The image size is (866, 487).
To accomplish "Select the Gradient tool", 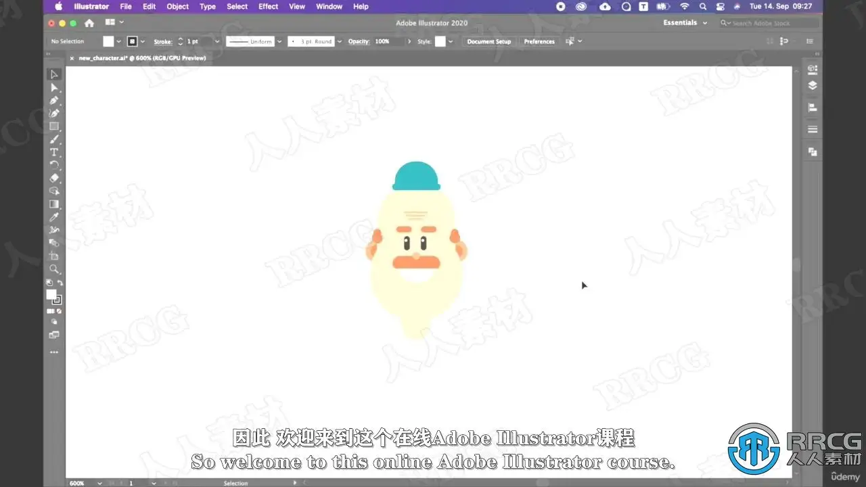I will tap(54, 204).
